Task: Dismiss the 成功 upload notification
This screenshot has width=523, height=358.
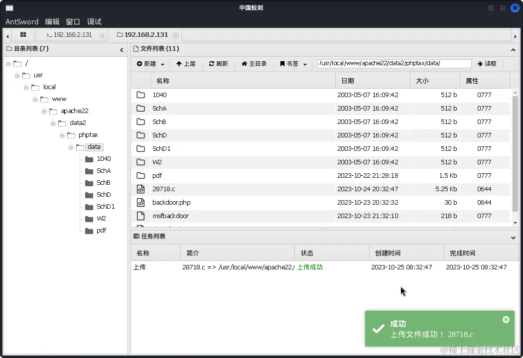Action: [x=506, y=320]
